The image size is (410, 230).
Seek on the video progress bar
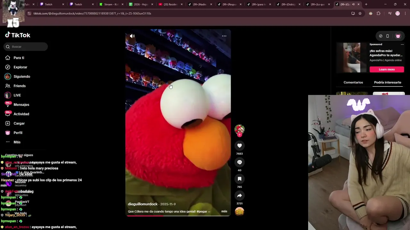178,216
